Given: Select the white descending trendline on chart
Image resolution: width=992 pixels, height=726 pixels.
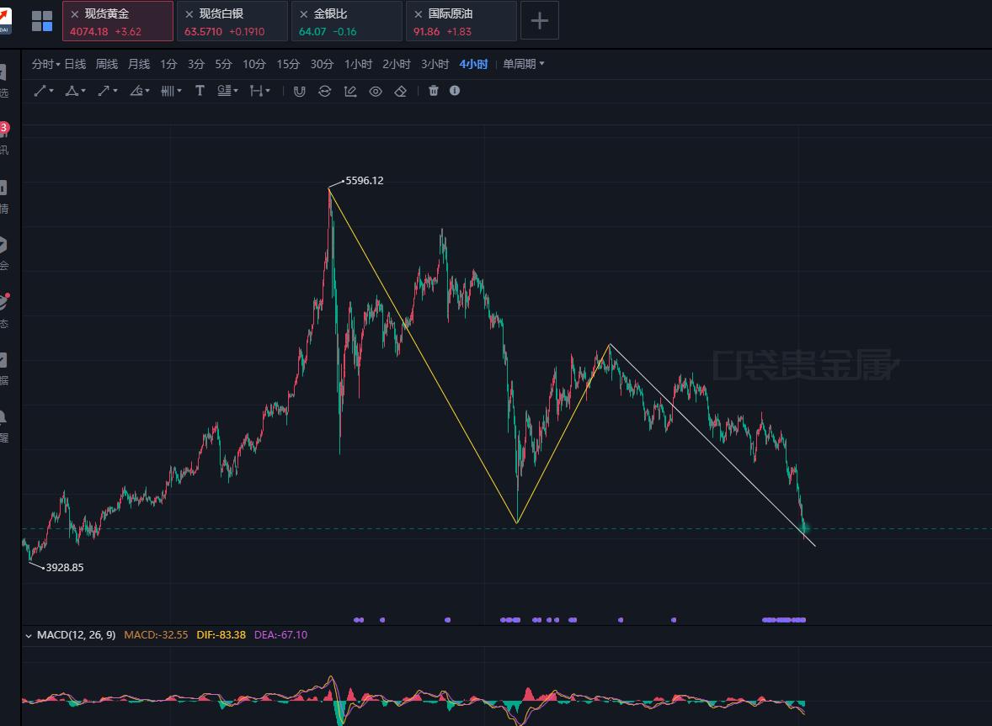Looking at the screenshot, I should 712,445.
